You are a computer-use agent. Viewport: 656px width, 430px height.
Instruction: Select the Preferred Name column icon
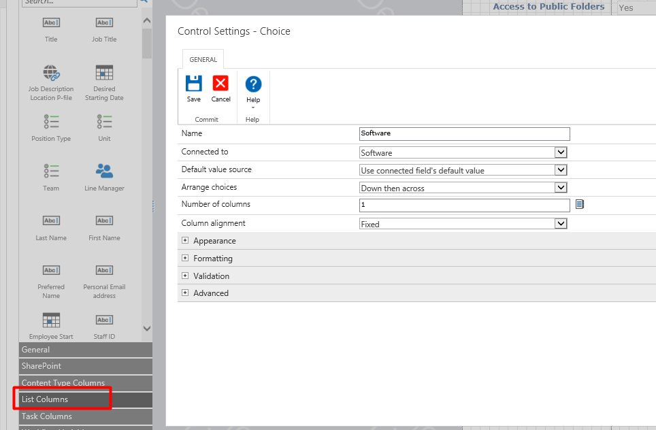tap(51, 270)
